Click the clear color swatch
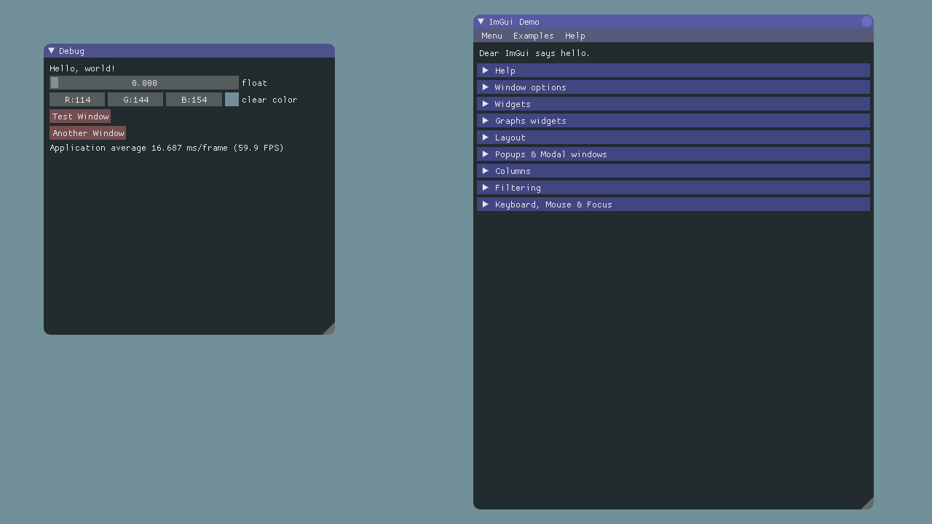The height and width of the screenshot is (524, 932). click(x=232, y=100)
